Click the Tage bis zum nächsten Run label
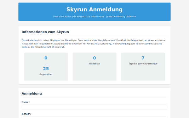This screenshot has height=118, width=189. tap(143, 64)
